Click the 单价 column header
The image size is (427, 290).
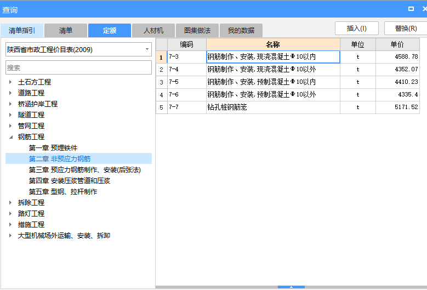click(397, 44)
